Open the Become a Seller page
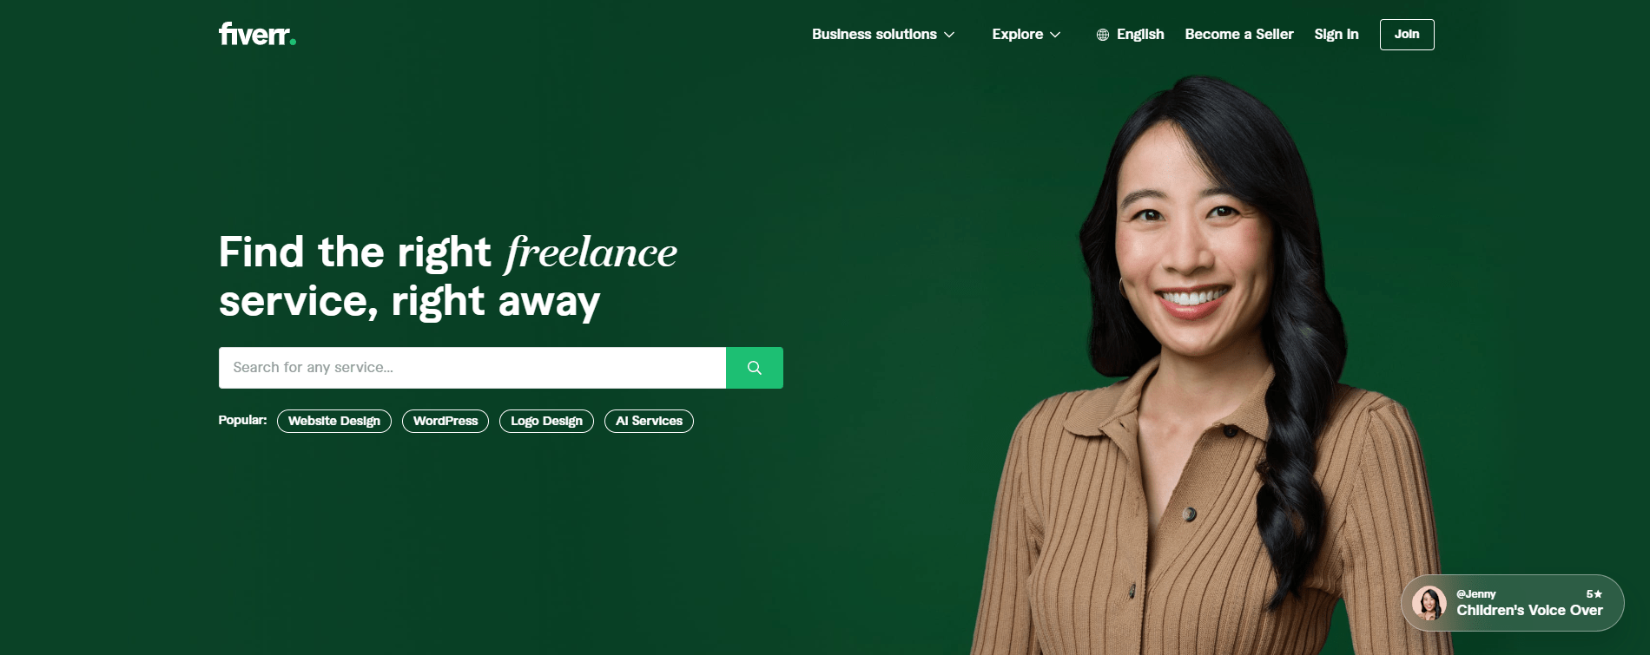Screen dimensions: 1650x655 (x=1239, y=35)
